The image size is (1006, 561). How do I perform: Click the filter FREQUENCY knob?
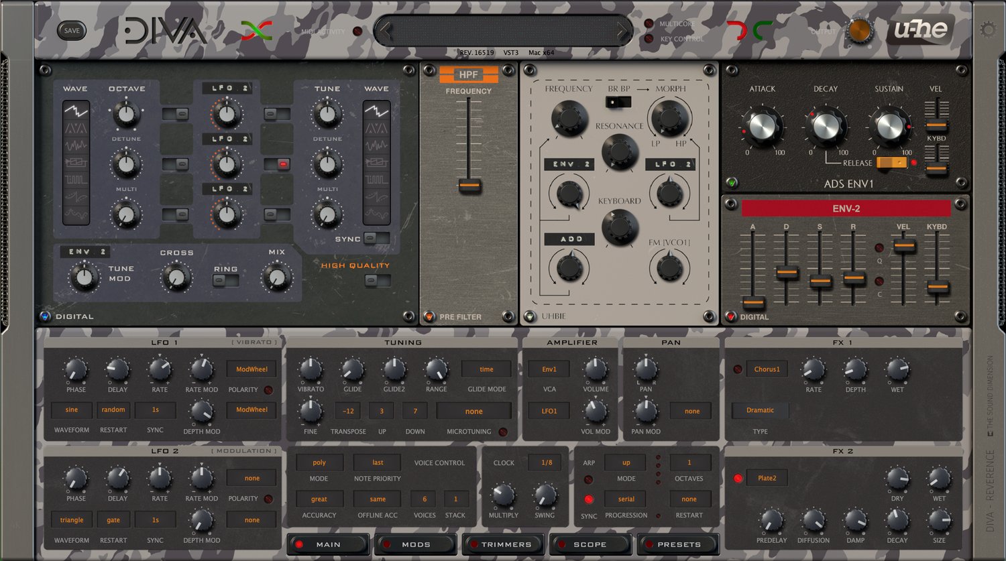[x=569, y=119]
